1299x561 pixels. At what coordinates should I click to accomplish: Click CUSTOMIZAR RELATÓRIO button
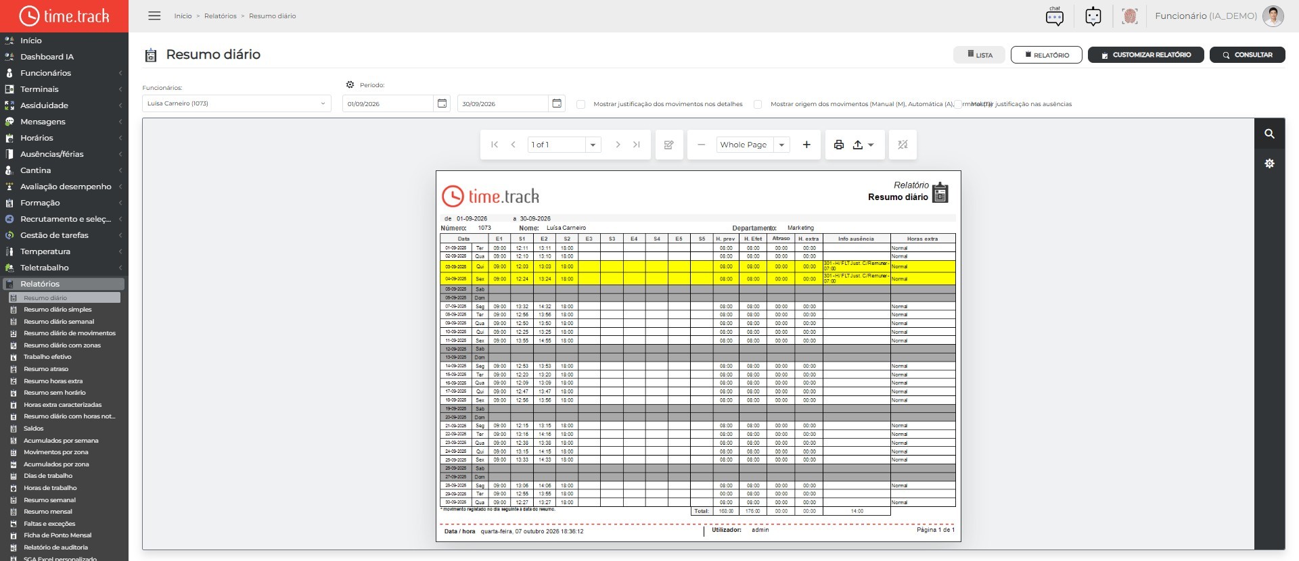[1146, 55]
